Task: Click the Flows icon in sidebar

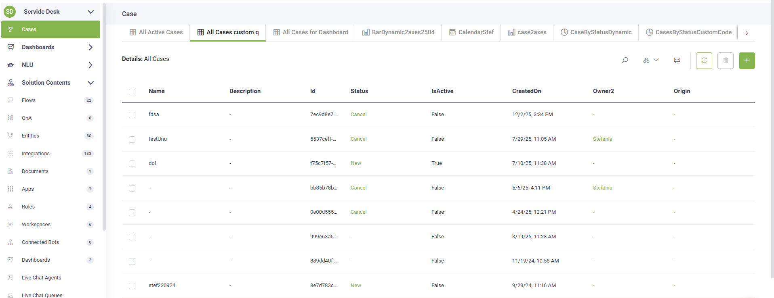Action: coord(11,100)
